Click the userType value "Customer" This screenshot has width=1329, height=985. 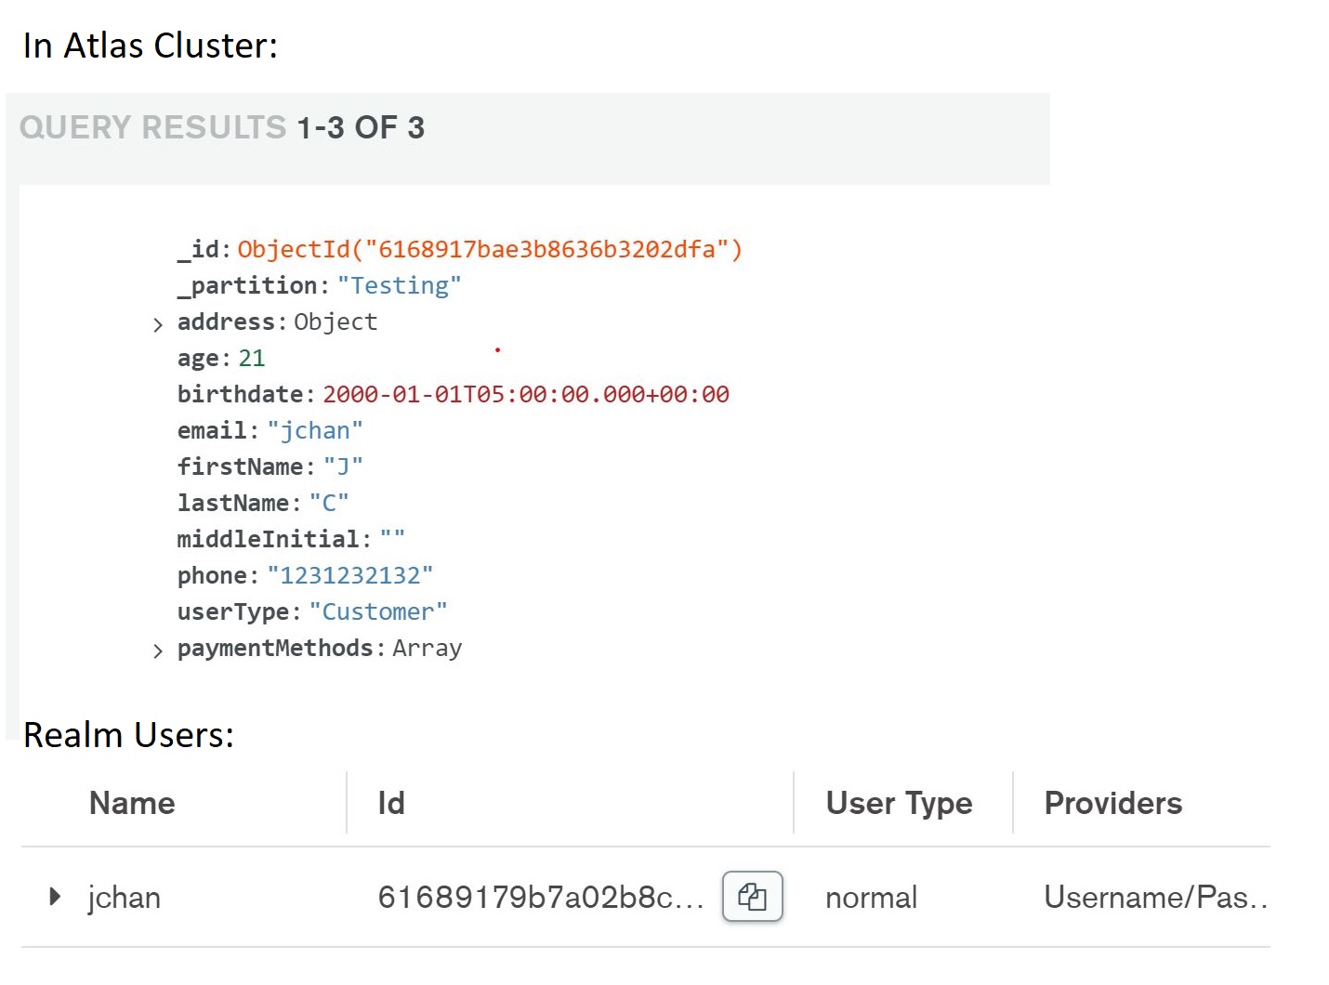[x=378, y=611]
